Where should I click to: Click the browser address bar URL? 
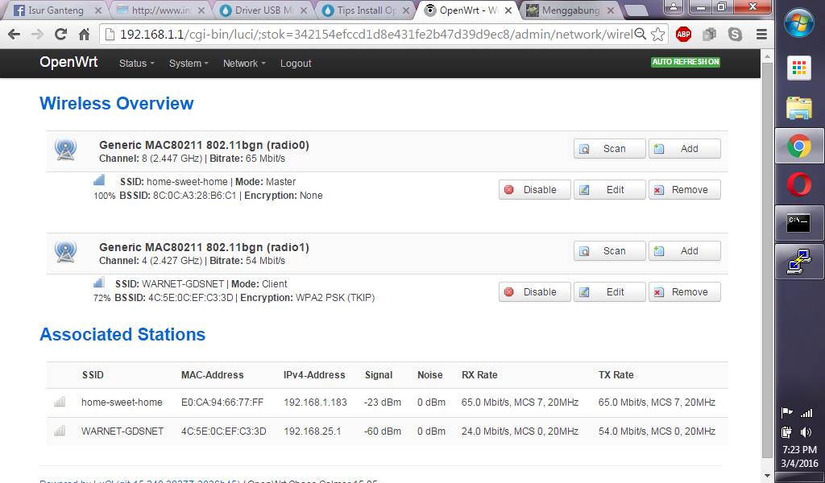pyautogui.click(x=375, y=35)
